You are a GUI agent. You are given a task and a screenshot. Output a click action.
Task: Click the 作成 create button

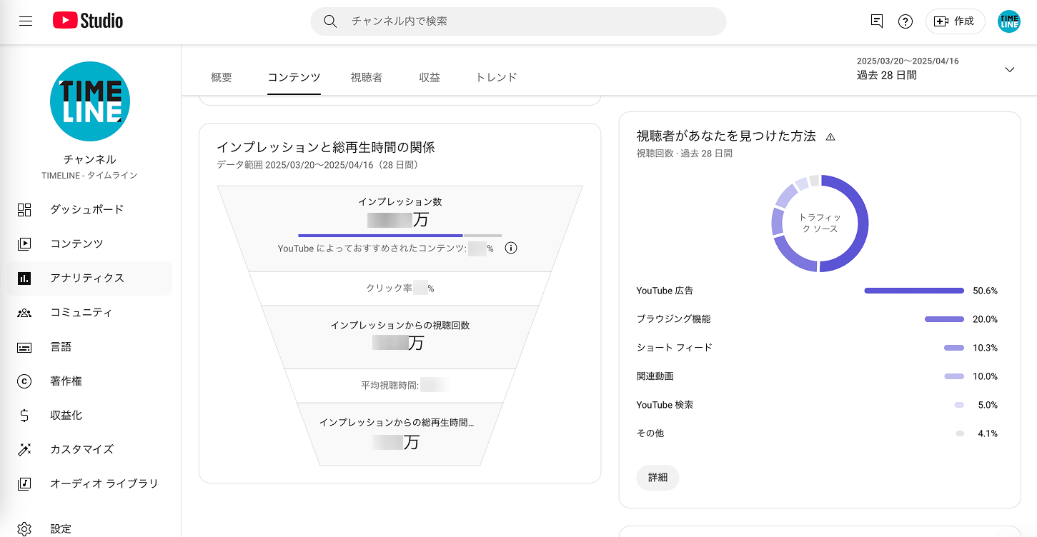pyautogui.click(x=955, y=21)
